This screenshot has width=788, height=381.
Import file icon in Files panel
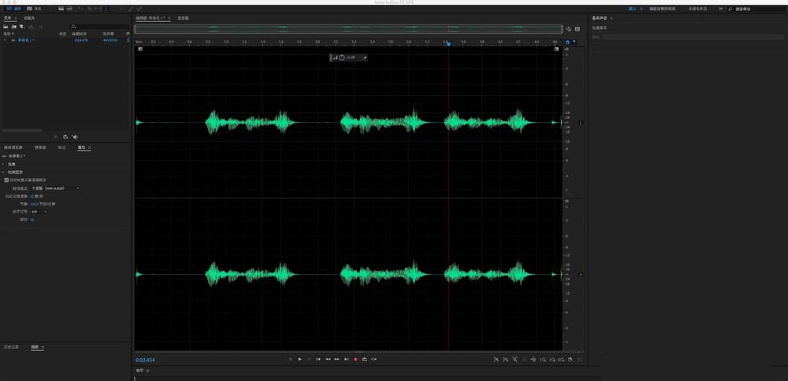(14, 26)
